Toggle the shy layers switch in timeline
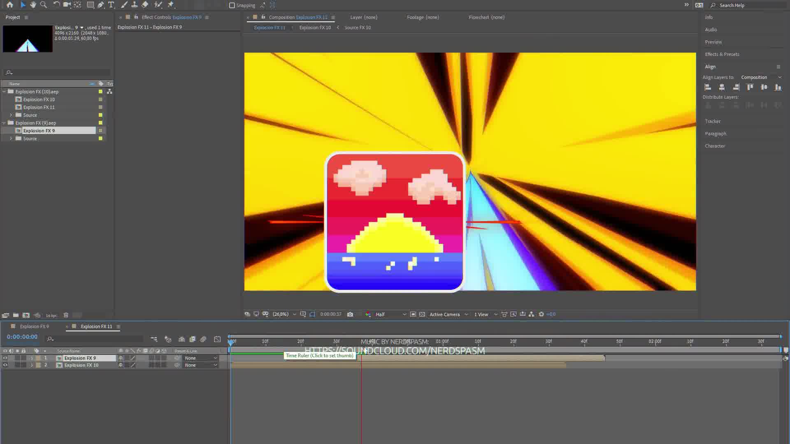Image resolution: width=790 pixels, height=444 pixels. click(x=181, y=339)
